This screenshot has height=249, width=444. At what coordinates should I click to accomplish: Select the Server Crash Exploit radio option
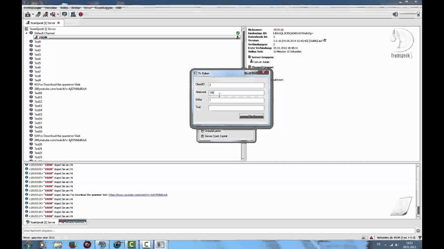point(214,136)
